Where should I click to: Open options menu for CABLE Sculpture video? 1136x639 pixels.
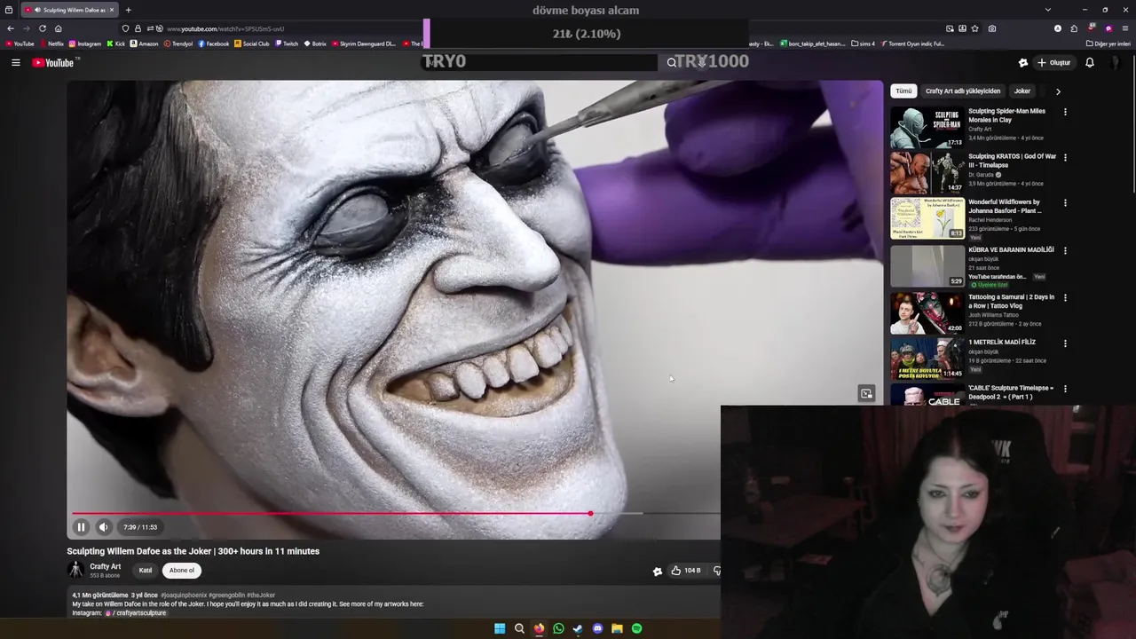(x=1065, y=389)
